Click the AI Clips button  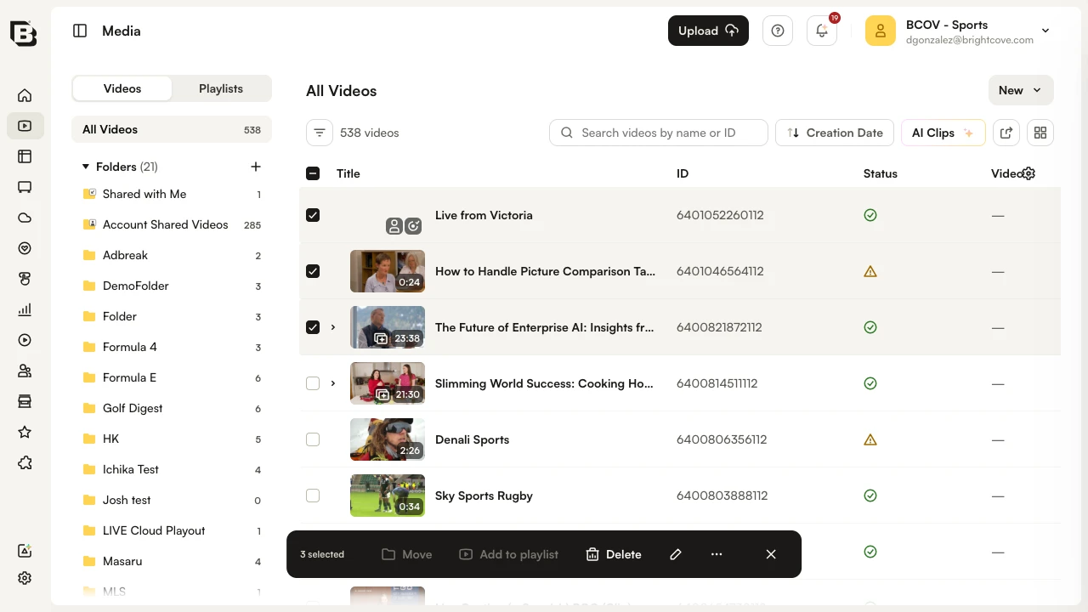click(x=943, y=133)
